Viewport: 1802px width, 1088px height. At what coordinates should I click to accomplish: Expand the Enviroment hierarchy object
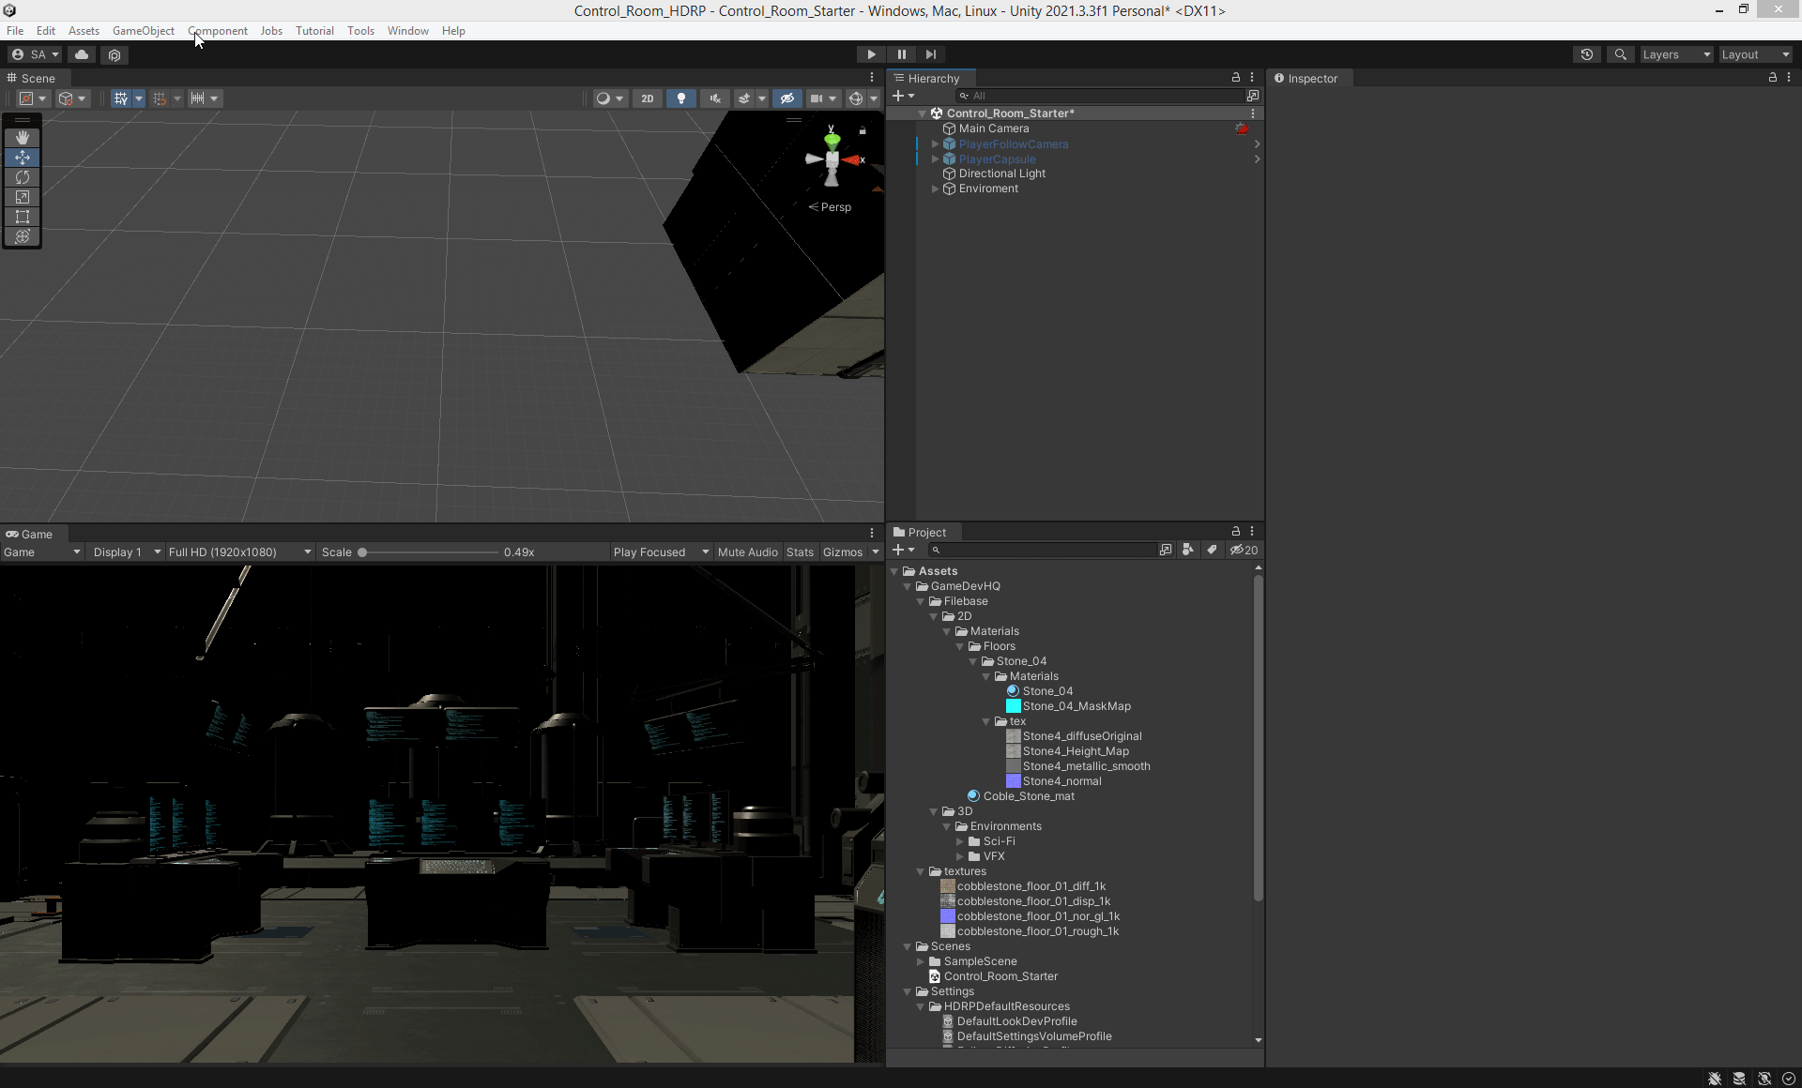click(935, 189)
